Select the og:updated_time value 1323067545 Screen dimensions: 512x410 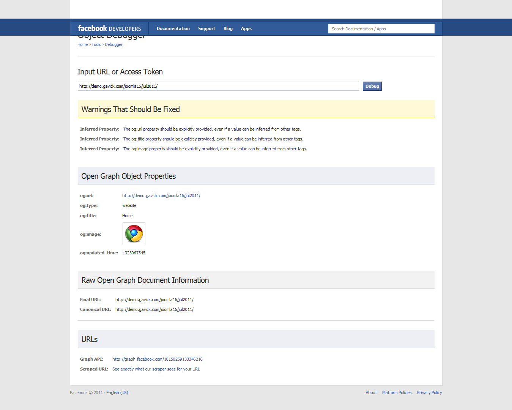click(x=134, y=253)
